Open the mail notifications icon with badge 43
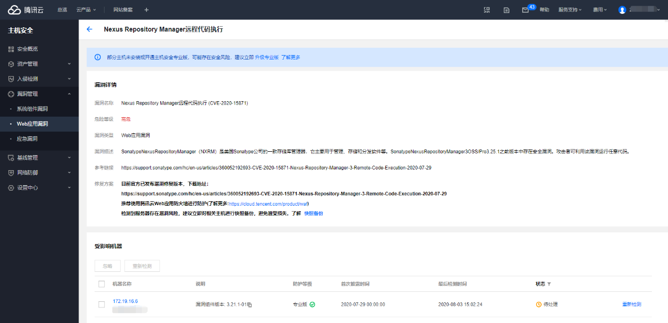This screenshot has height=323, width=668. (525, 9)
